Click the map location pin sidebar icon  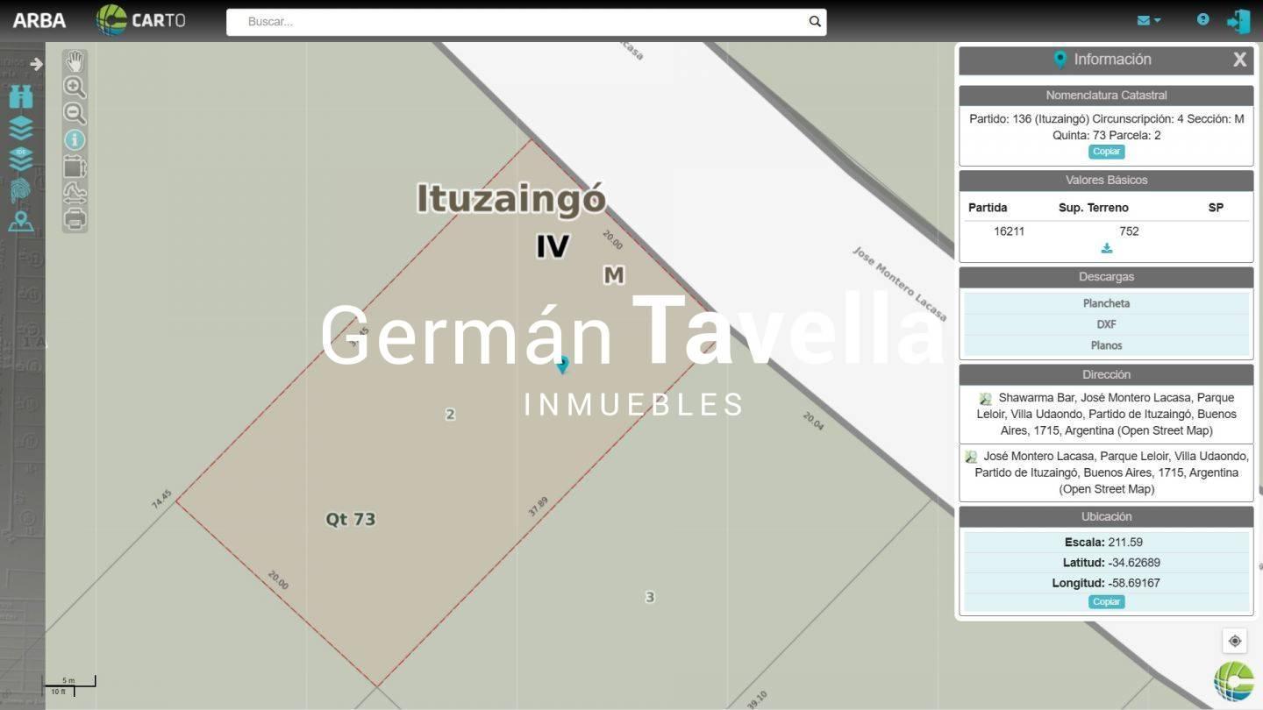(x=21, y=222)
